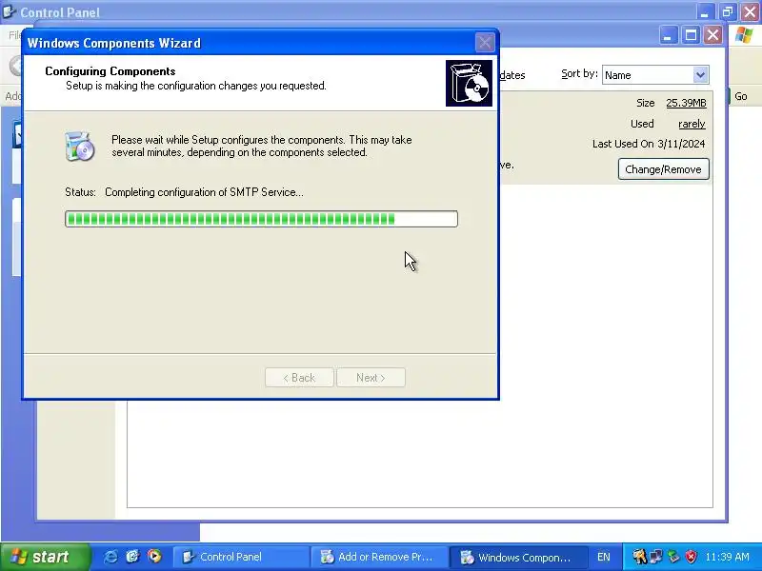Screen dimensions: 762x571
Task: Click the Completing configuration of SMTP Service status
Action: tap(204, 192)
